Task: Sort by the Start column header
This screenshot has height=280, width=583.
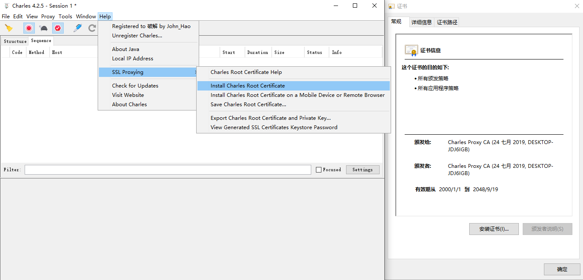Action: [232, 52]
